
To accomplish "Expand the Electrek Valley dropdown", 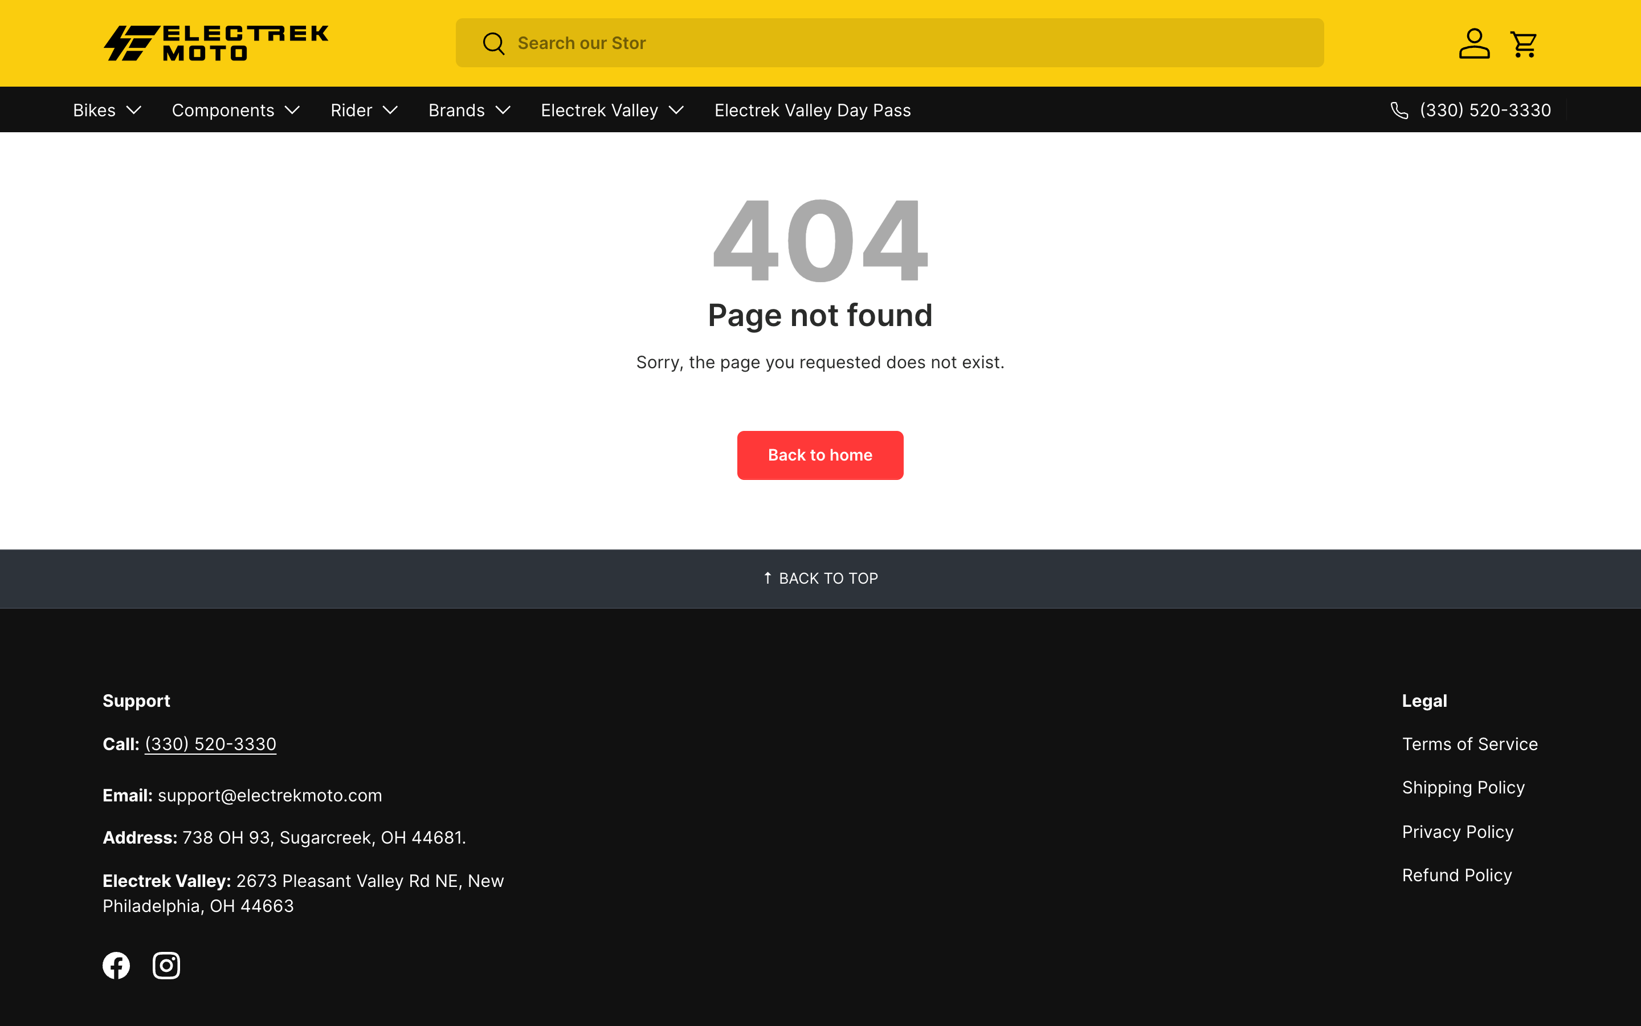I will (611, 110).
